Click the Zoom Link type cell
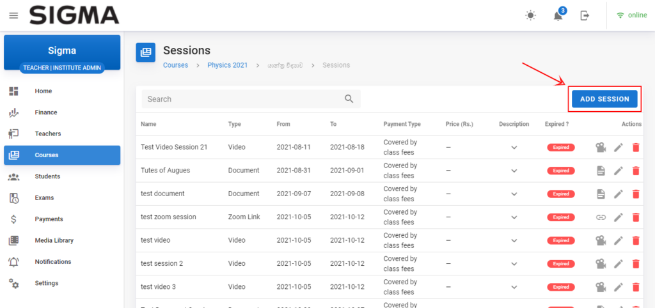This screenshot has width=655, height=308. click(244, 217)
